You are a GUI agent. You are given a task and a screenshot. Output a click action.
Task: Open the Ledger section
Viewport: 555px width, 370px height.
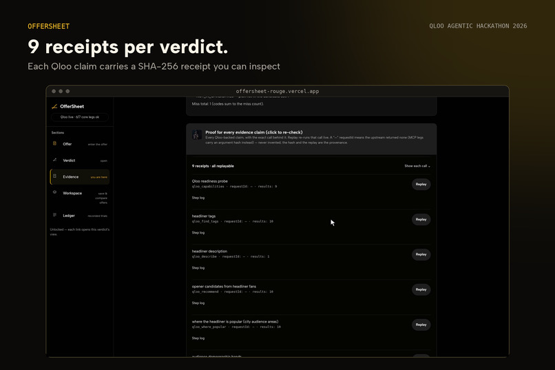pyautogui.click(x=80, y=216)
